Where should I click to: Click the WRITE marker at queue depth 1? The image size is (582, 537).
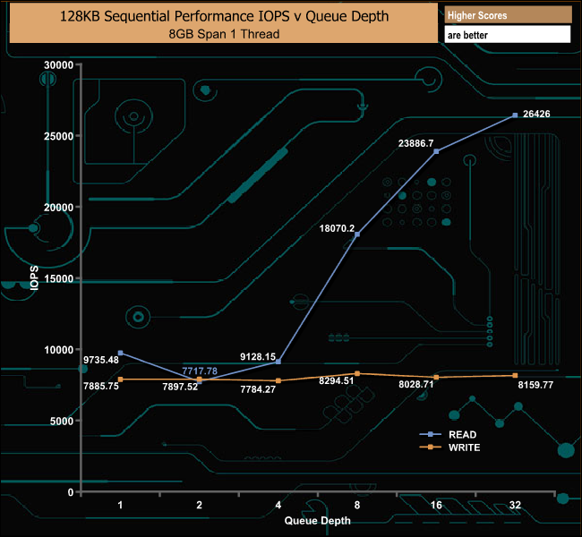pos(120,379)
